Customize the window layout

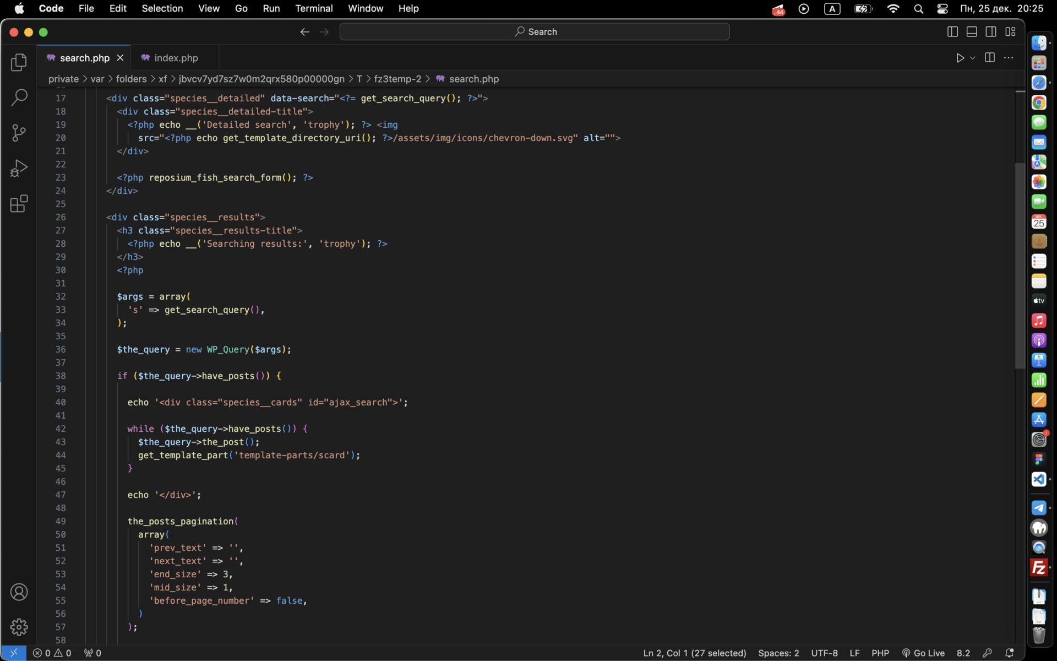click(x=1010, y=32)
